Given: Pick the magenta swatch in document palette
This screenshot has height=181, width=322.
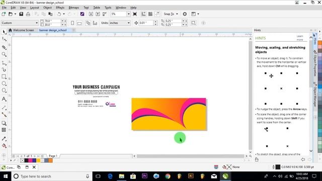Looking at the screenshot, I should (x=30, y=160).
